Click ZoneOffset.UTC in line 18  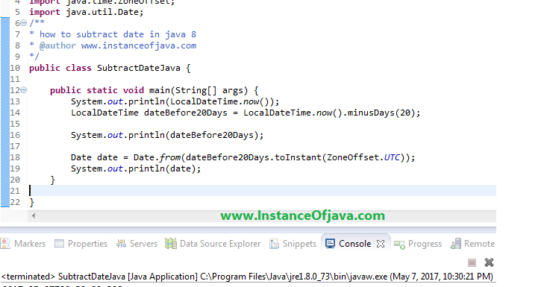pos(363,157)
